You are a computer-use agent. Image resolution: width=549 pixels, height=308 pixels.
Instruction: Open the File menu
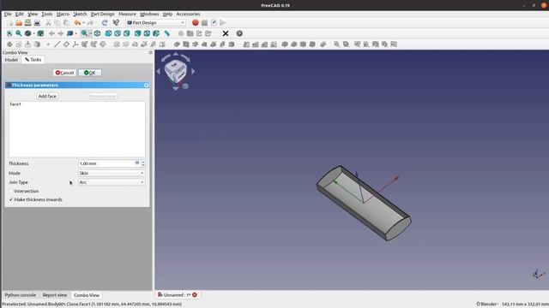[x=8, y=14]
